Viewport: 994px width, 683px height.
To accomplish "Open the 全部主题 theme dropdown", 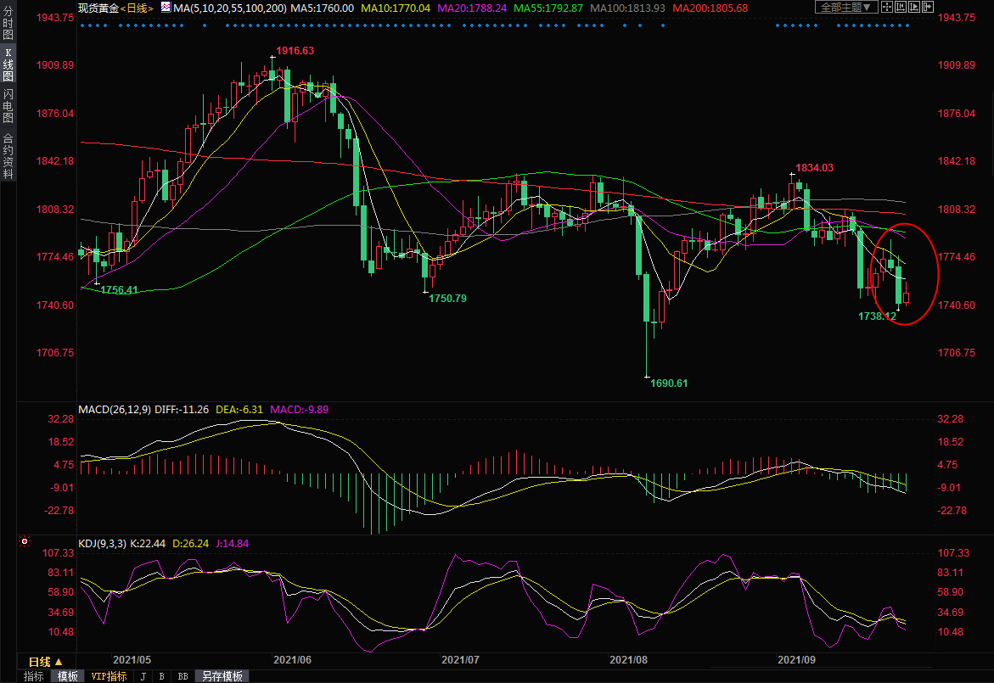I will (844, 8).
